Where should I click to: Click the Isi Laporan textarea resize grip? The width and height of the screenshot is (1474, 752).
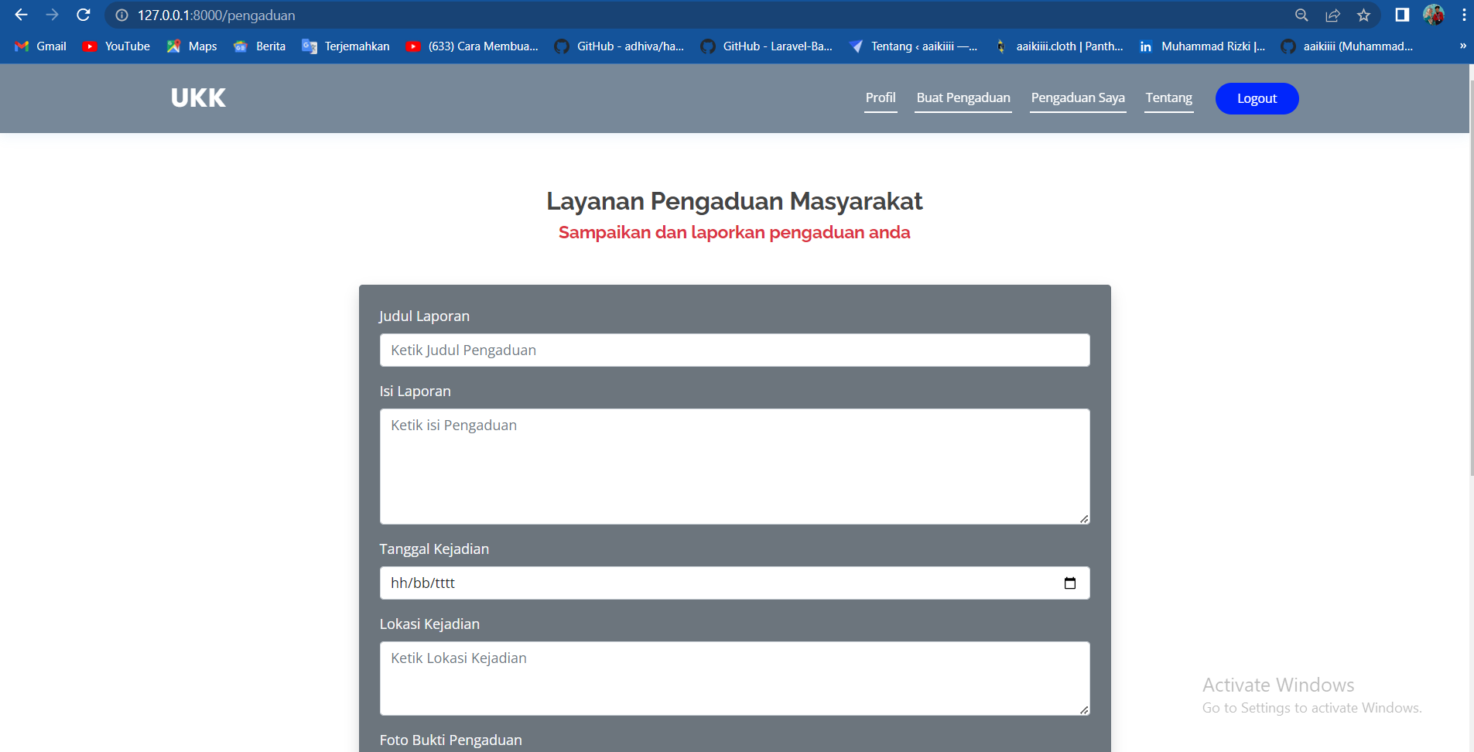(1084, 519)
